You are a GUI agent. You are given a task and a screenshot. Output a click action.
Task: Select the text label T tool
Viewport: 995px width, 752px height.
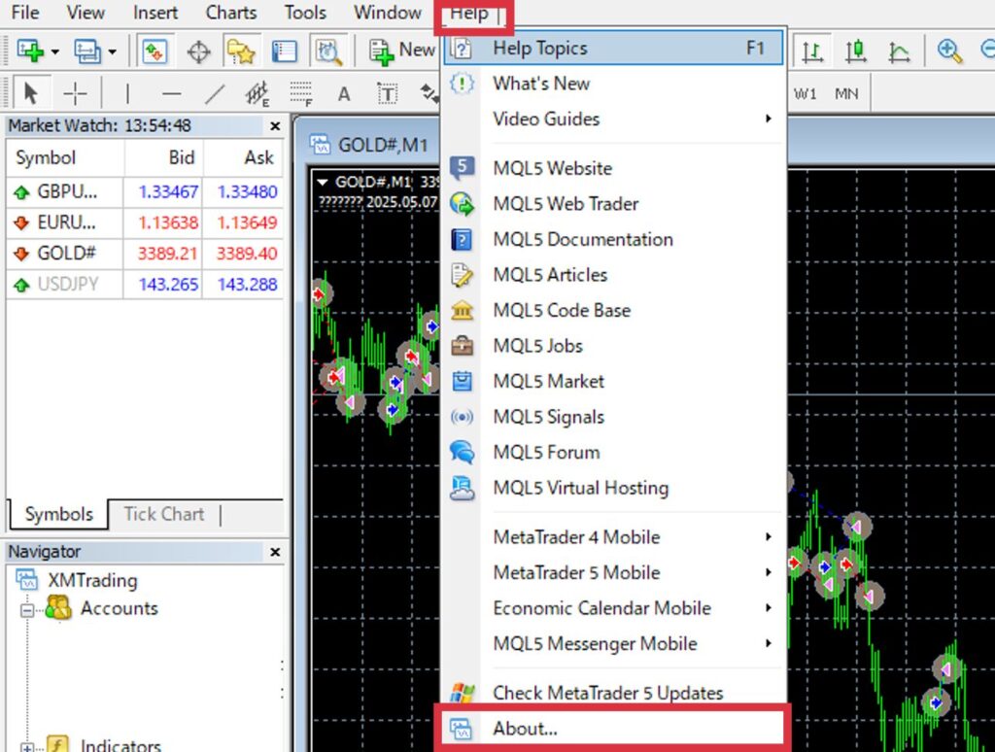click(387, 94)
